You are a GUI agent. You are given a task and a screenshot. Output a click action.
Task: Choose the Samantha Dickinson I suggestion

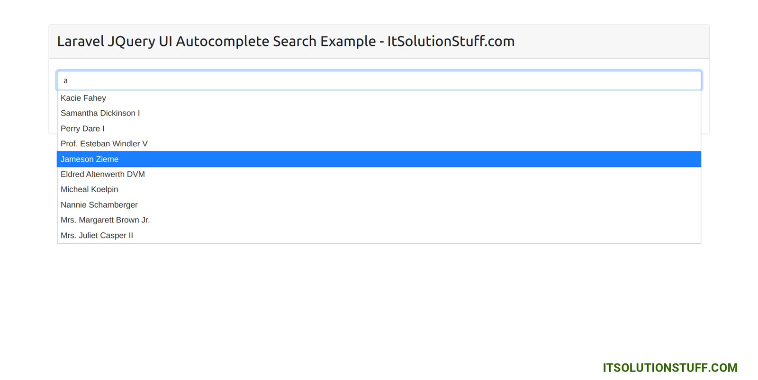point(100,113)
